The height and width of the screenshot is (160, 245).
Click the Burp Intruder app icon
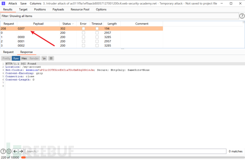click(x=3, y=3)
